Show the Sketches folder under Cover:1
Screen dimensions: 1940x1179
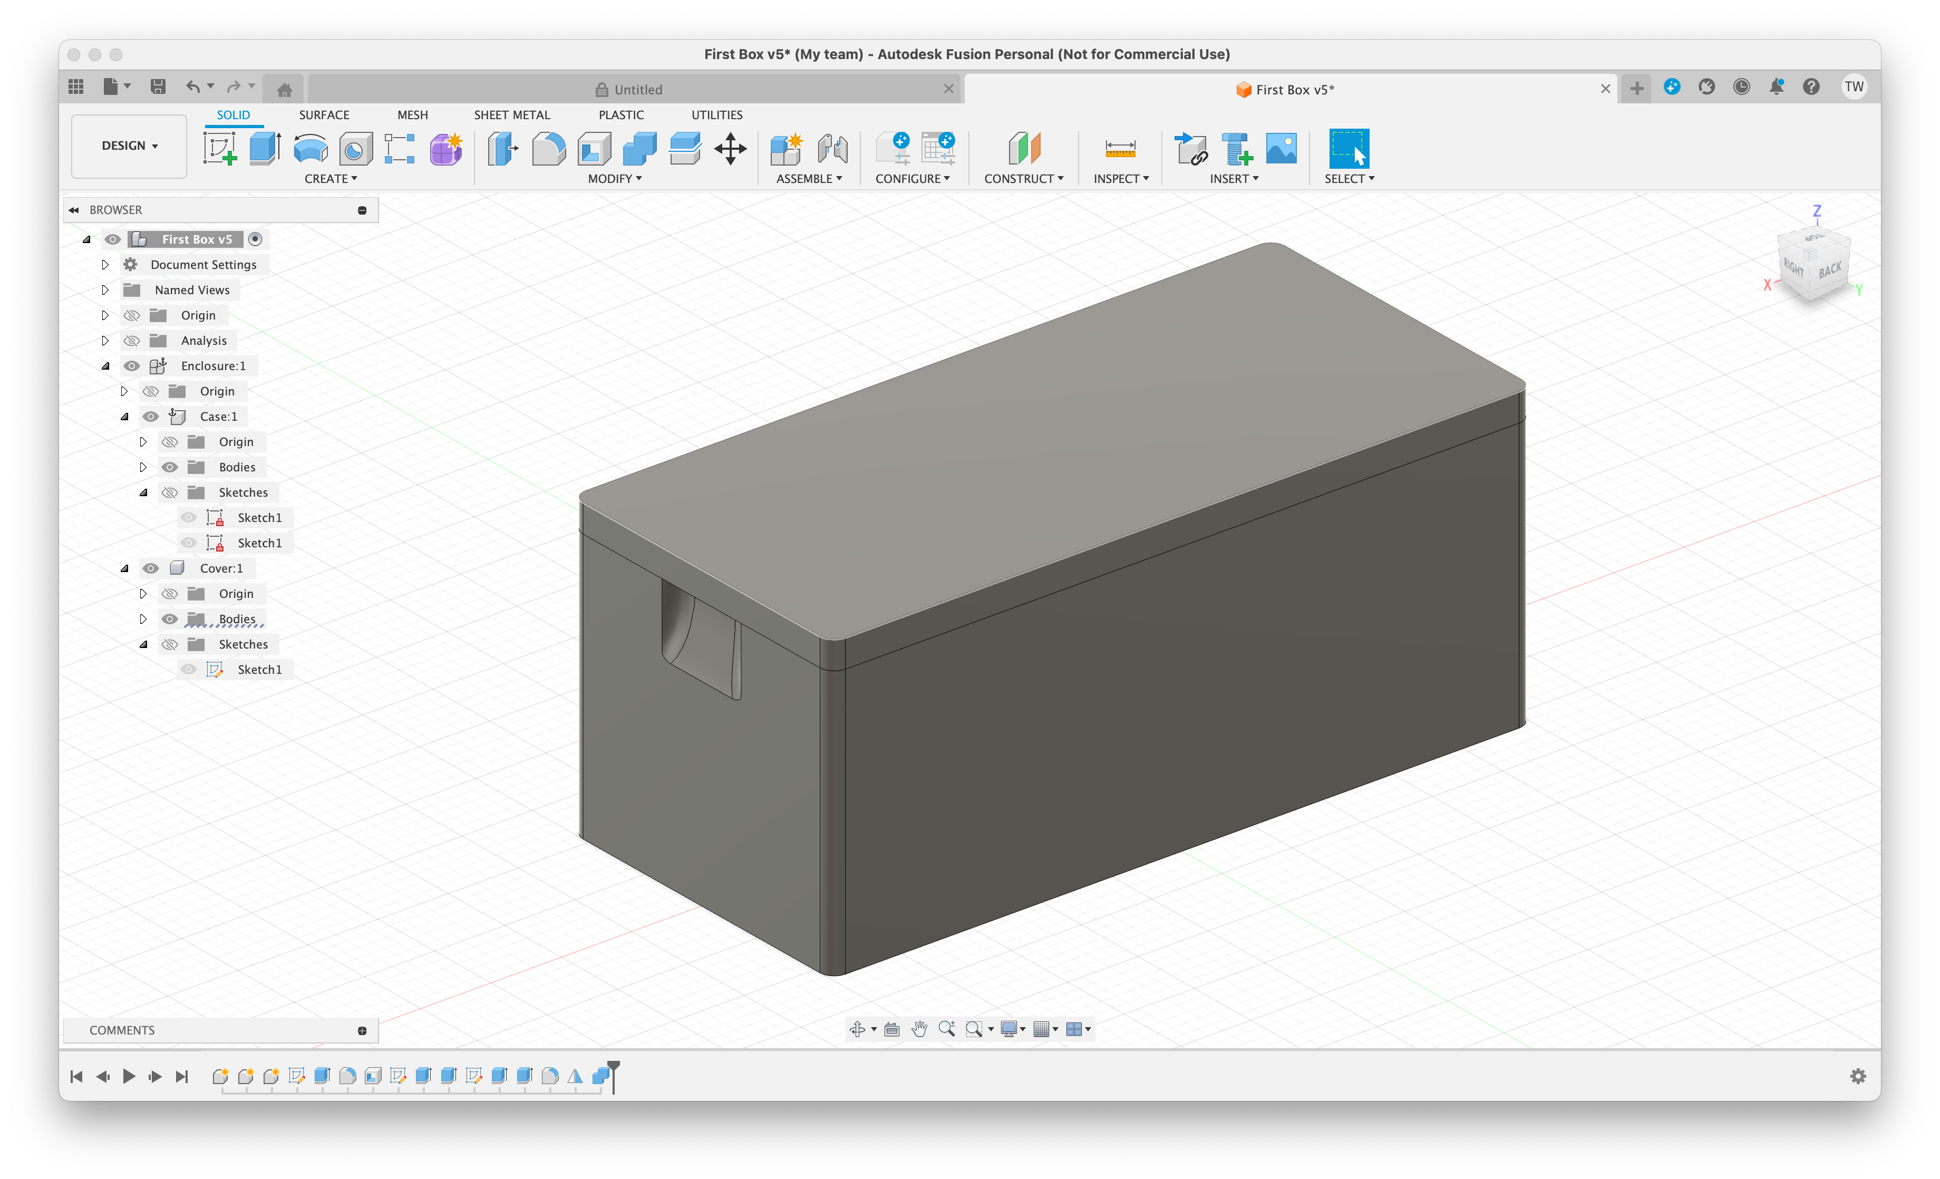pyautogui.click(x=169, y=644)
